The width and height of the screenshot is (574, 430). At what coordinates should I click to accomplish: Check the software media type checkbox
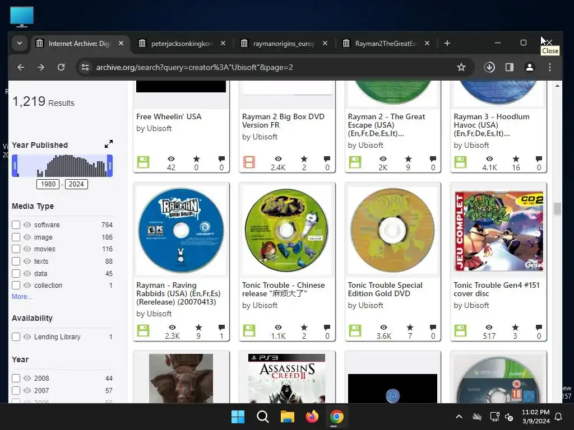coord(16,225)
